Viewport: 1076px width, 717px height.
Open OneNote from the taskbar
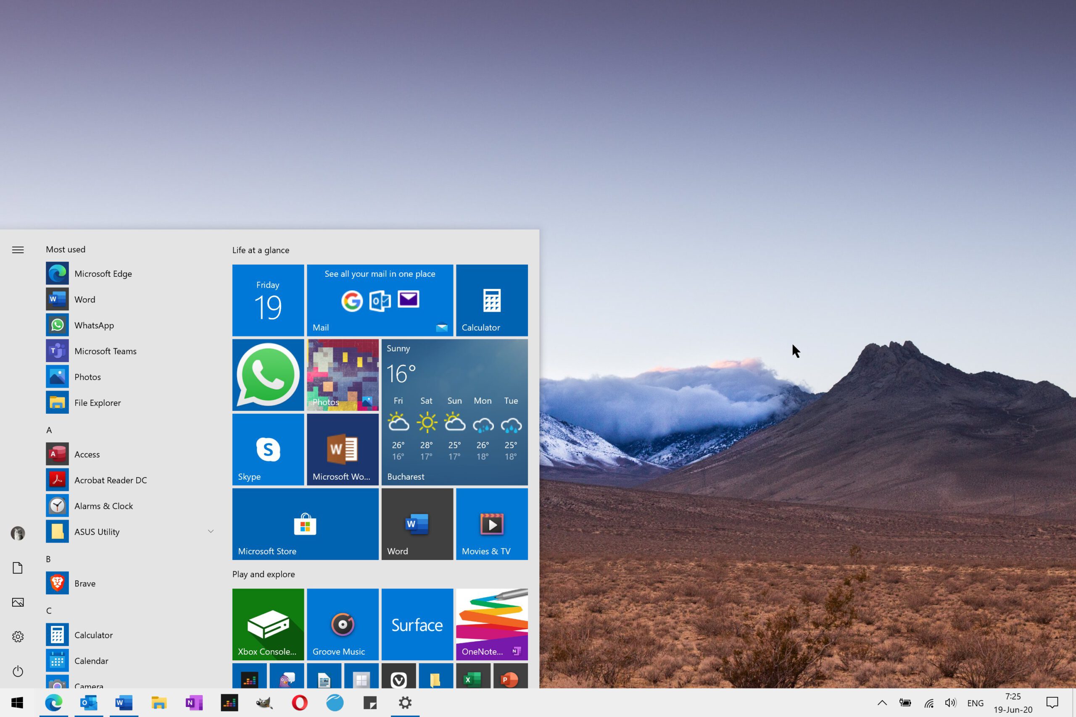click(194, 703)
